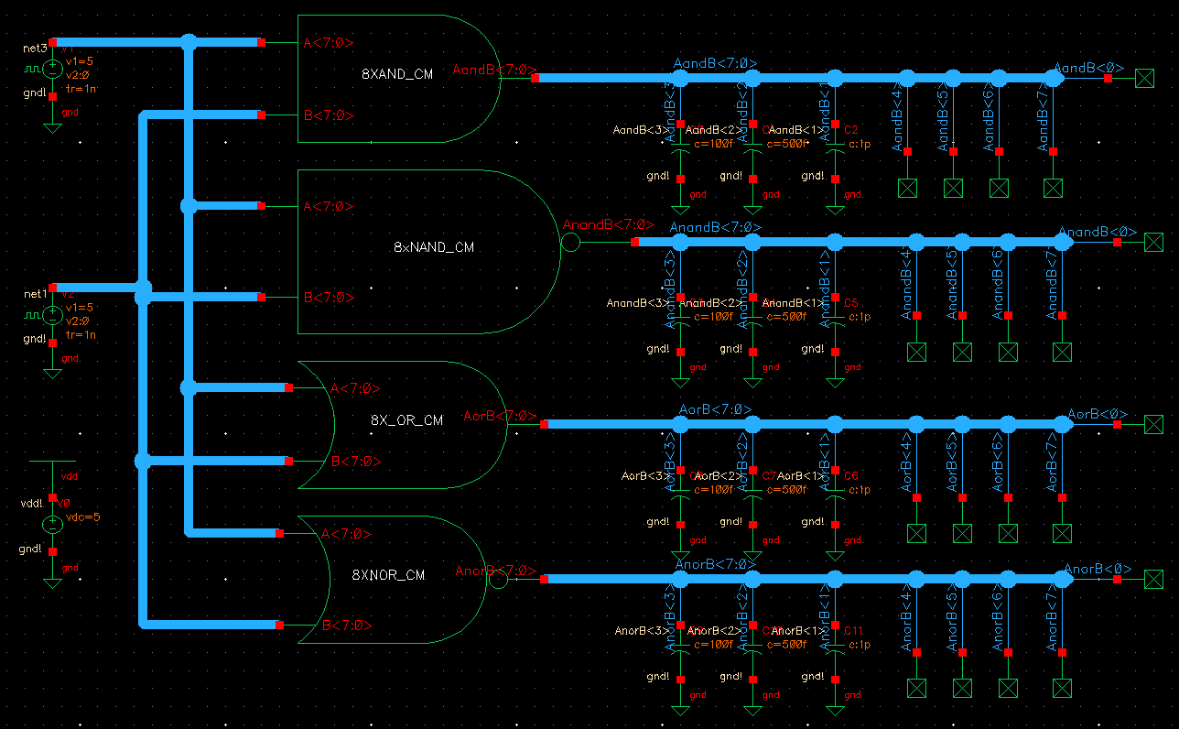
Task: Click the A<7:0> pin label on 8xNAND_CM
Action: coord(329,206)
